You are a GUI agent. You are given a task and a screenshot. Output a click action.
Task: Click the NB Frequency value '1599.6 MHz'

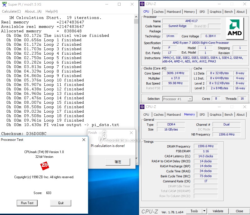[x=227, y=134]
